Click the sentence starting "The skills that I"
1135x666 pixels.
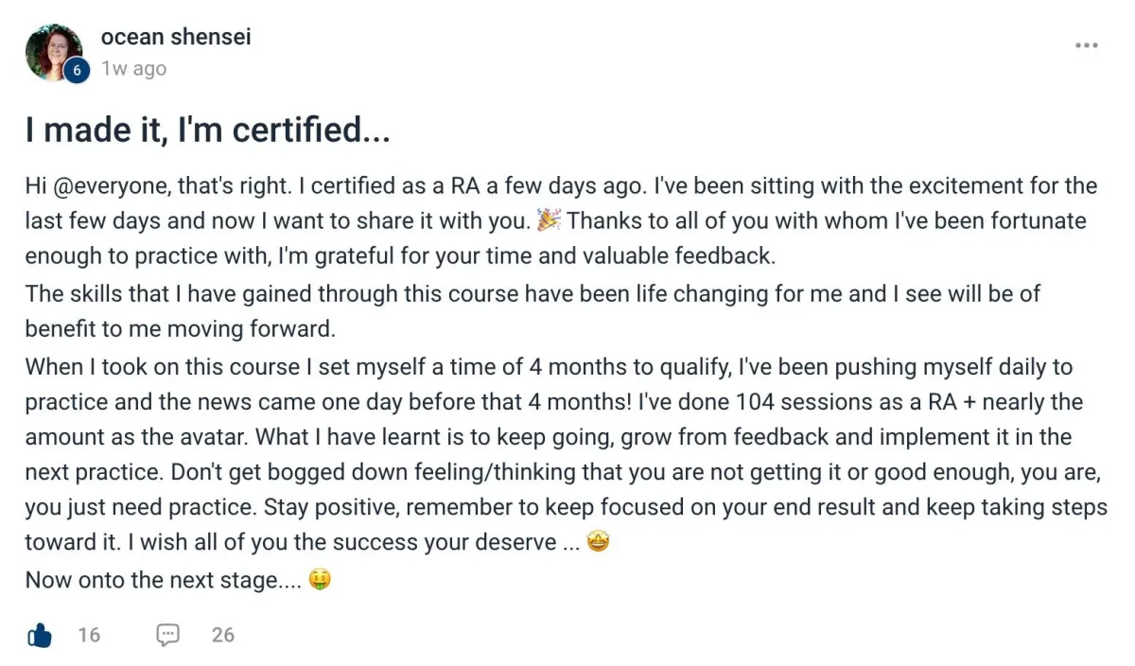pyautogui.click(x=533, y=311)
